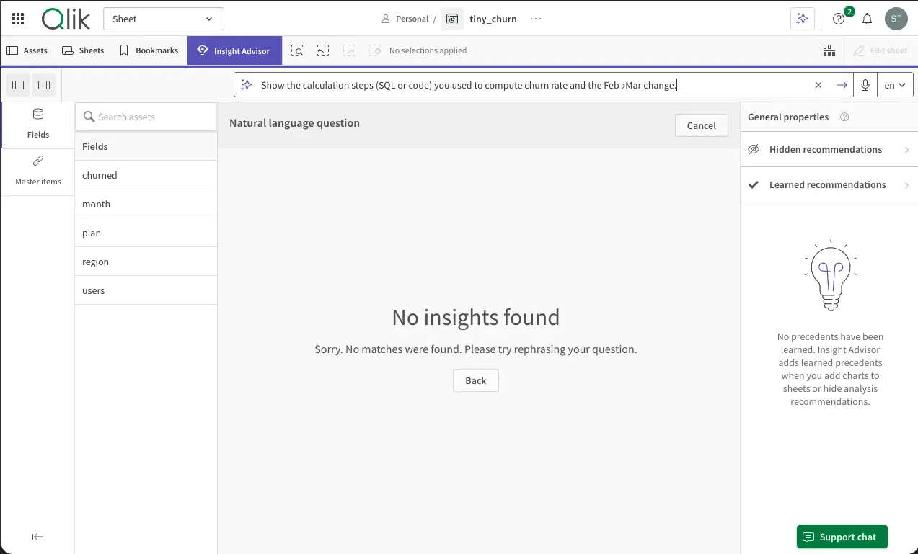This screenshot has height=554, width=918.
Task: Click the step back selection icon
Action: point(322,50)
